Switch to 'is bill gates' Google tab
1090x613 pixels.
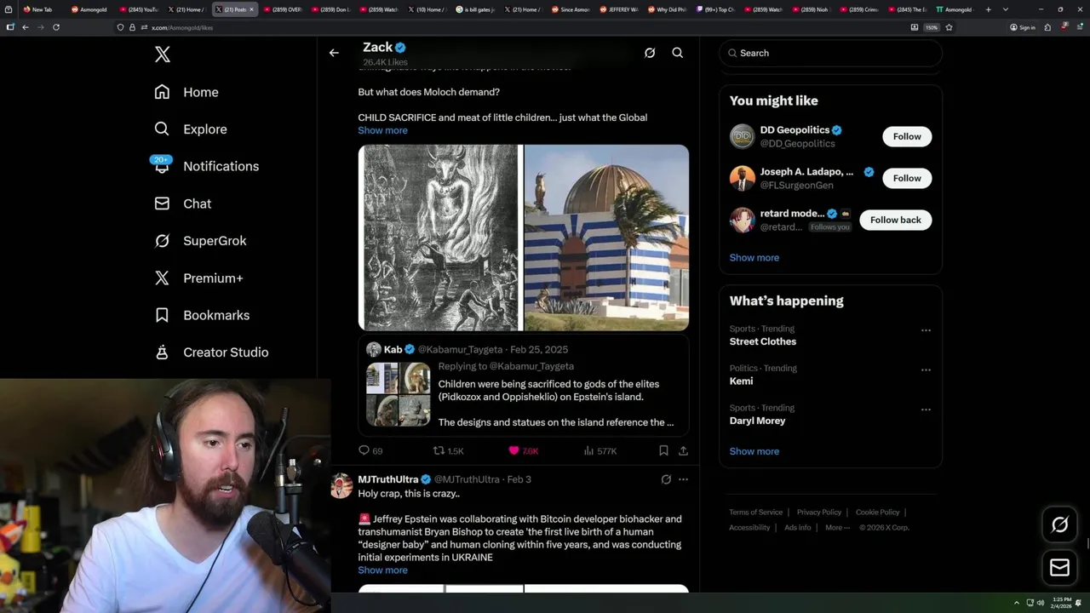475,9
